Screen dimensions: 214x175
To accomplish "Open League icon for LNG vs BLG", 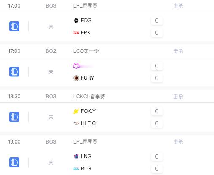I will point(14,162).
